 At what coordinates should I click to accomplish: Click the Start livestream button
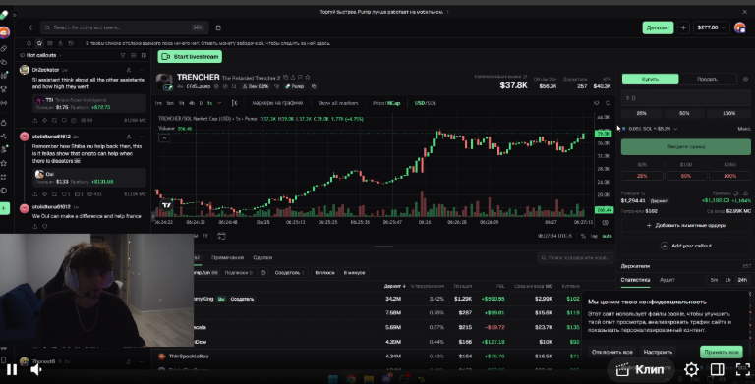click(x=190, y=56)
